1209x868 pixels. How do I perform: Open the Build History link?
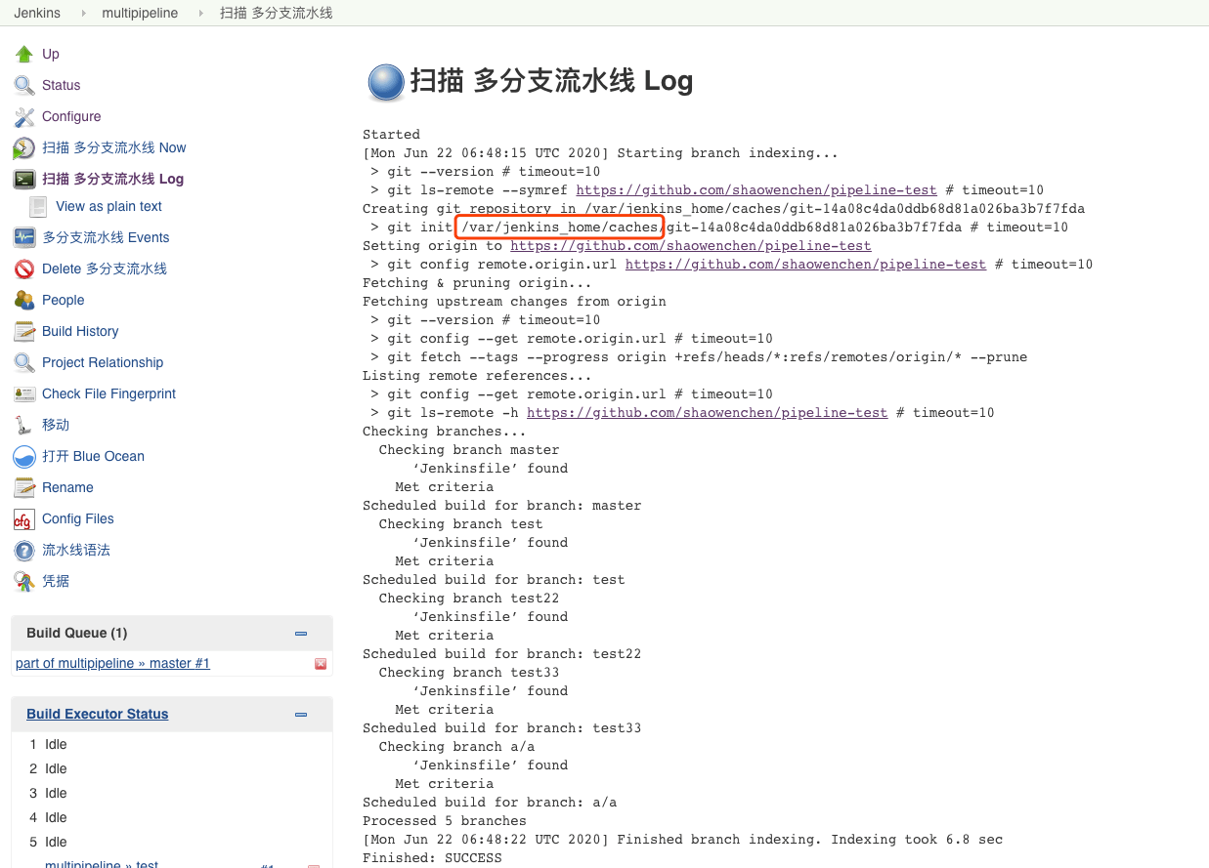tap(80, 331)
